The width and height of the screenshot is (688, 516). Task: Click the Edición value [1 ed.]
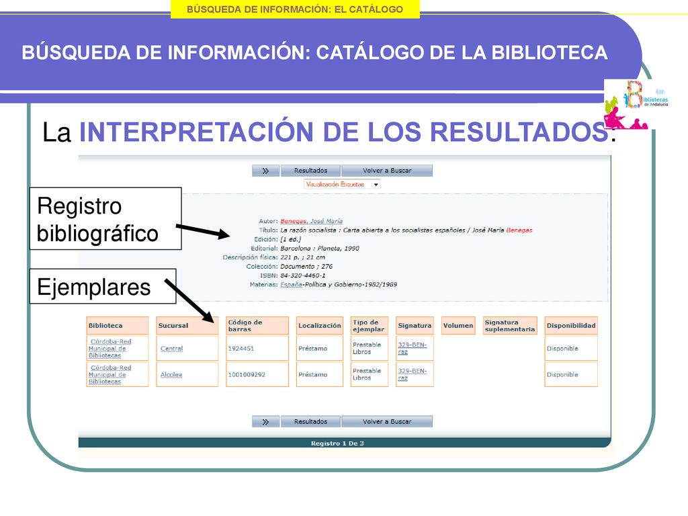[x=290, y=240]
